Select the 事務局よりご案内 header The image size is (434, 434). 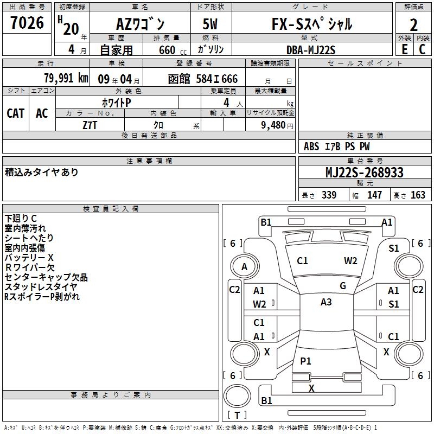(x=111, y=395)
